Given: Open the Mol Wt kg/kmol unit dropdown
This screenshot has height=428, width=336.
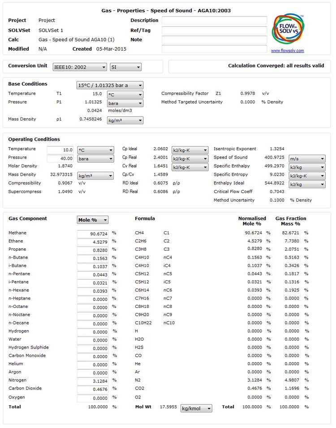Looking at the screenshot, I should pyautogui.click(x=196, y=408).
